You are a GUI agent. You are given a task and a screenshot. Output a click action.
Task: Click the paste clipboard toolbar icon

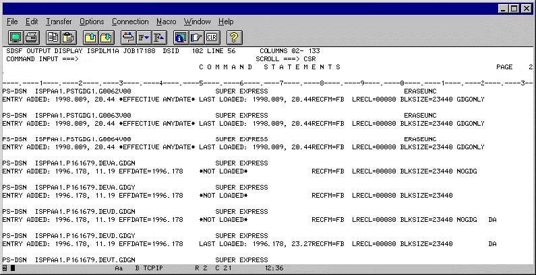click(x=68, y=37)
